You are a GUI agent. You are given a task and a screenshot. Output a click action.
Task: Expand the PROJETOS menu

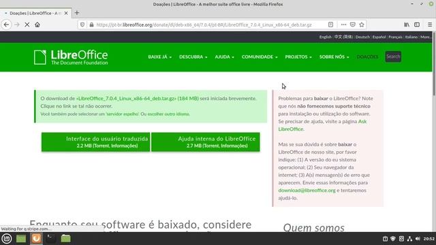click(298, 56)
